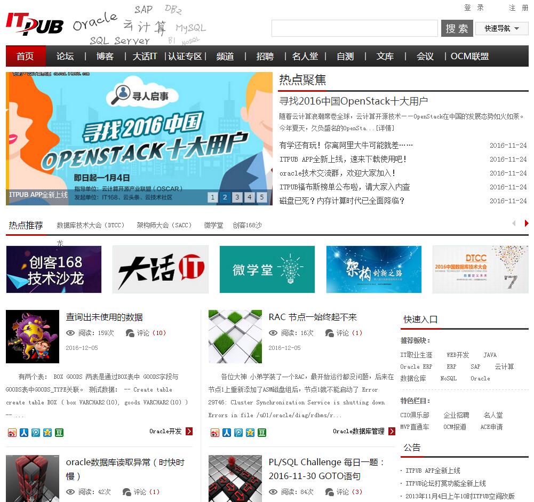Share 查询出未使用的数据 post to Douban
Screen dimensions: 534x502
tap(59, 433)
